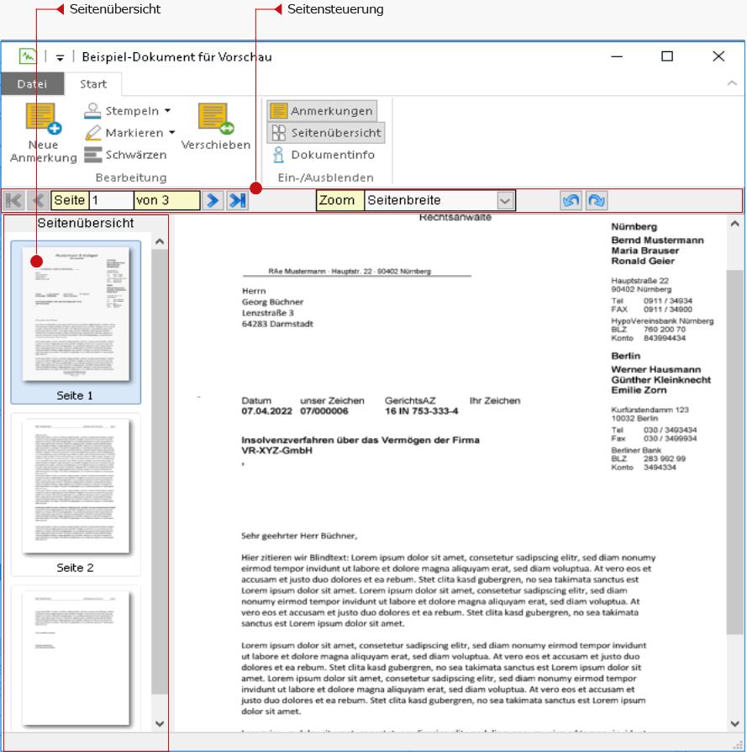Click the document vertical scrollbar thumb
Image resolution: width=747 pixels, height=752 pixels.
(x=734, y=453)
